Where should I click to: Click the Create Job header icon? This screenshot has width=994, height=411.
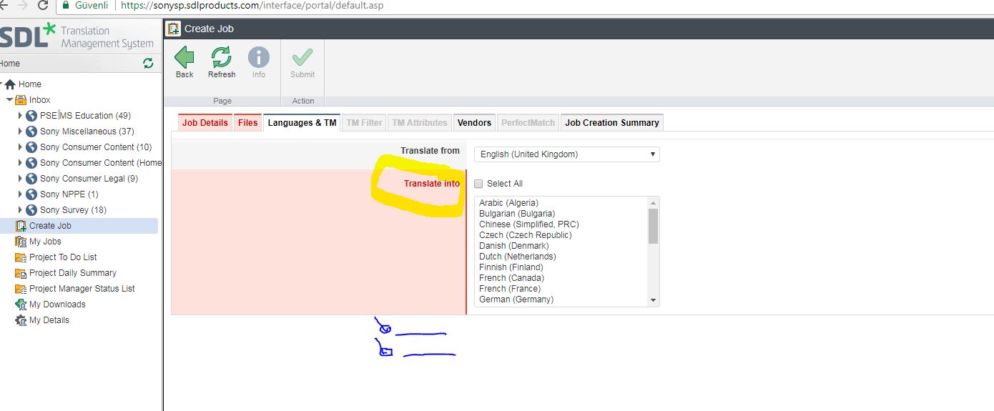tap(173, 29)
